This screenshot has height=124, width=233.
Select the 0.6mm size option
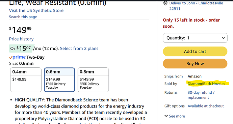click(x=59, y=80)
